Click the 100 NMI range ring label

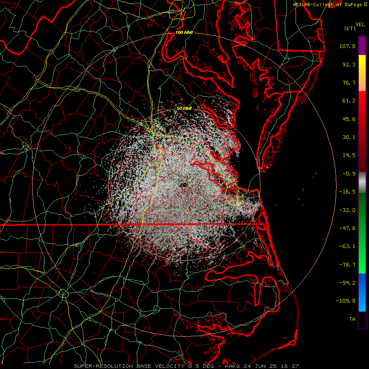pyautogui.click(x=184, y=32)
